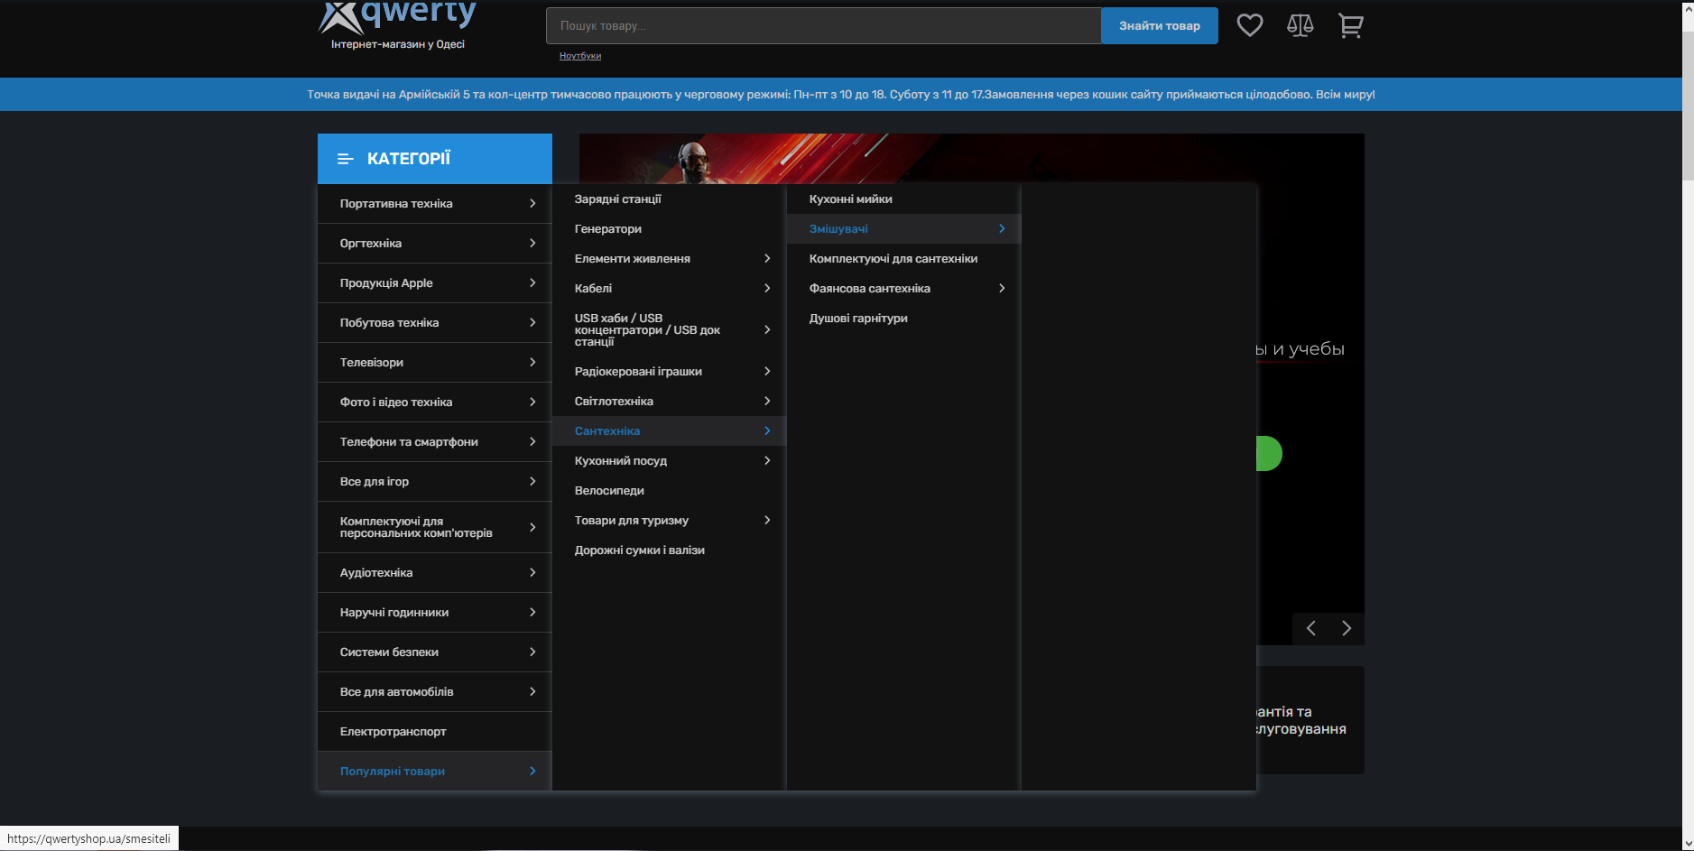1694x851 pixels.
Task: Open the shopping cart icon
Action: click(1350, 25)
